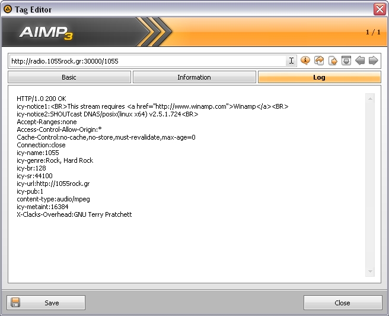Screen dimensions: 389x316
Task: Click the document with orange arrow icon
Action: pyautogui.click(x=333, y=61)
